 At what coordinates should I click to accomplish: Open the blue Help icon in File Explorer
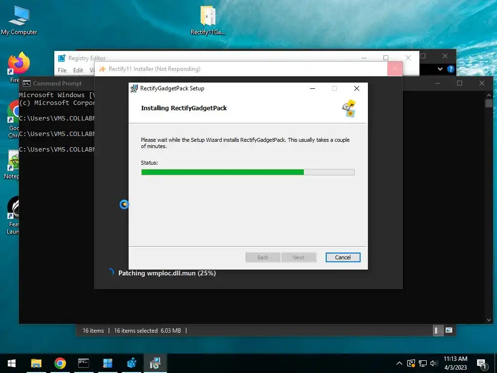coord(451,69)
